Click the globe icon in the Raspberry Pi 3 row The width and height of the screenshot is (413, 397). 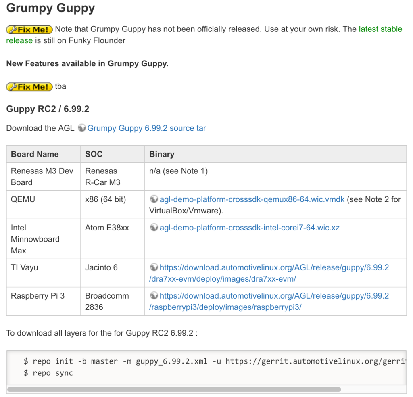coord(154,296)
